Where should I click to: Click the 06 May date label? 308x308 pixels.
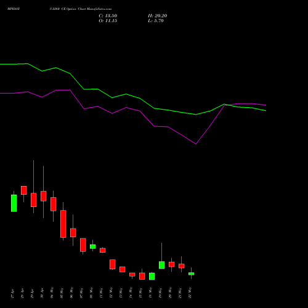coord(71,293)
